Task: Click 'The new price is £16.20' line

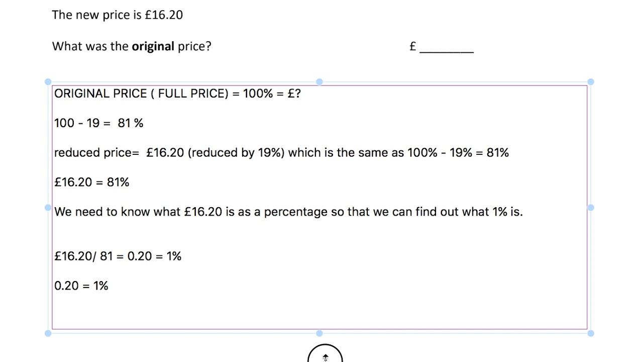Action: point(118,15)
